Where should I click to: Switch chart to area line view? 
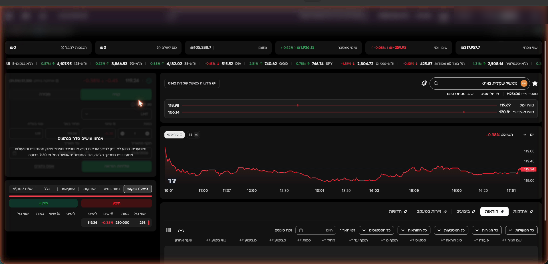point(197,135)
